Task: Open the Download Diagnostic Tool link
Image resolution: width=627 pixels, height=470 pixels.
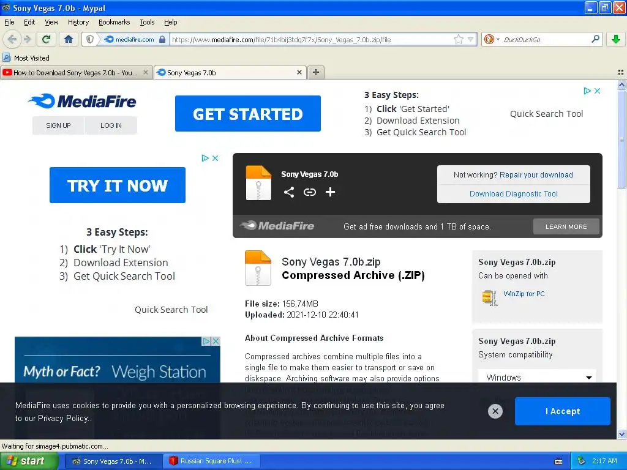Action: [514, 194]
